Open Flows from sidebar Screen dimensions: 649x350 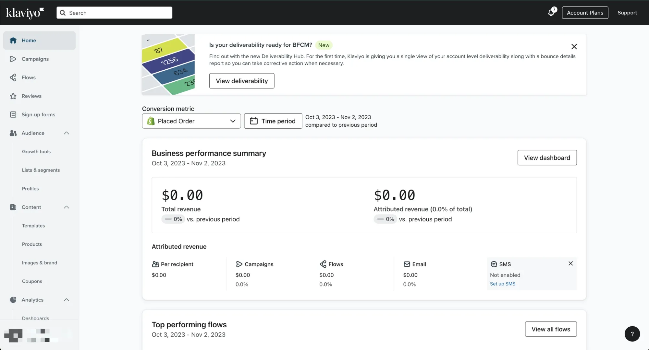[39, 77]
